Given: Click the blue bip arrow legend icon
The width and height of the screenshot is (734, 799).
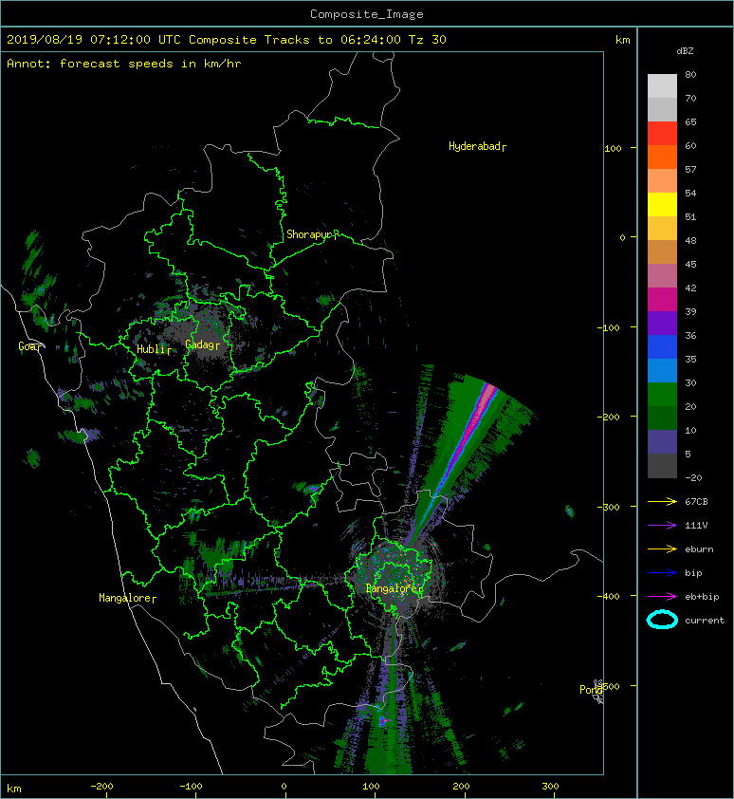Looking at the screenshot, I should click(x=662, y=573).
